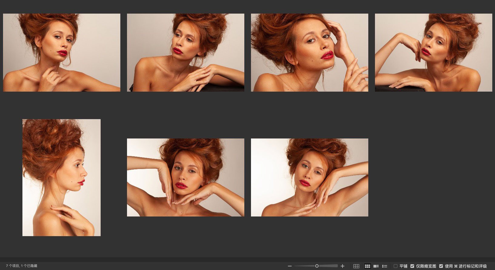
Task: Select the first portrait with hand on neck
Action: [62, 53]
